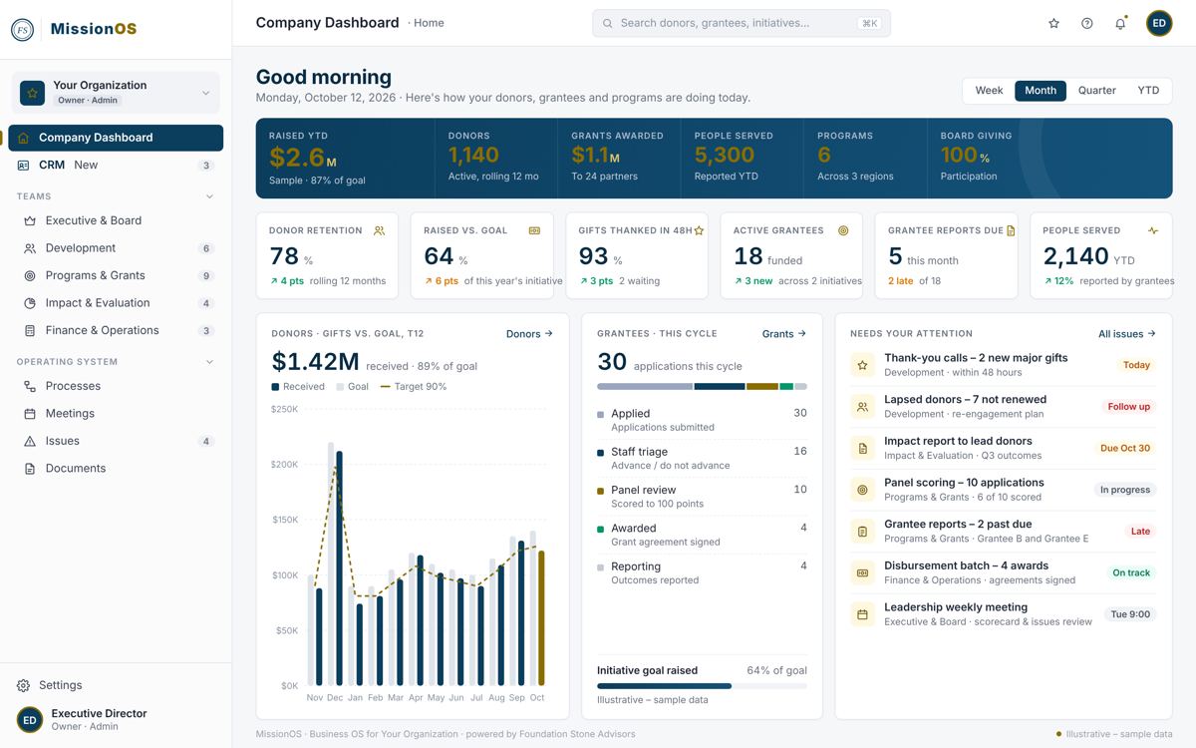Click the In progress badge
This screenshot has width=1196, height=748.
pyautogui.click(x=1124, y=490)
